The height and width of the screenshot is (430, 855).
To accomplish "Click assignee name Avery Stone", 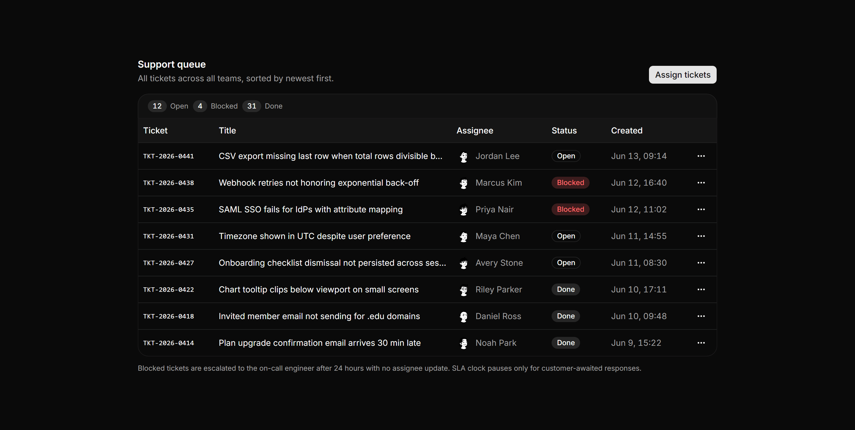I will point(499,263).
